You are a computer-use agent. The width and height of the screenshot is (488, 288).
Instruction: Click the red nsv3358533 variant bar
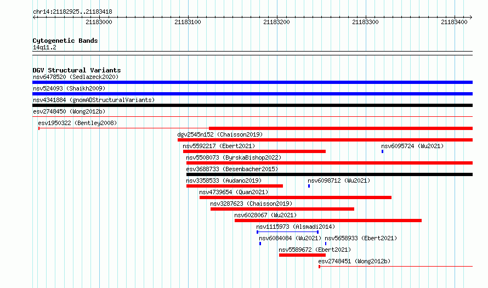(x=235, y=186)
